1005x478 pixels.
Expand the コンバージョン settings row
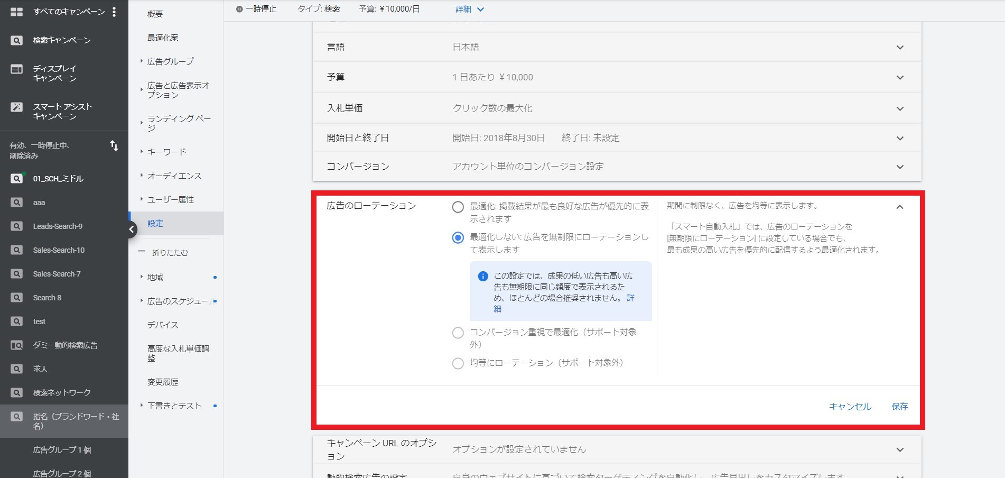point(617,167)
